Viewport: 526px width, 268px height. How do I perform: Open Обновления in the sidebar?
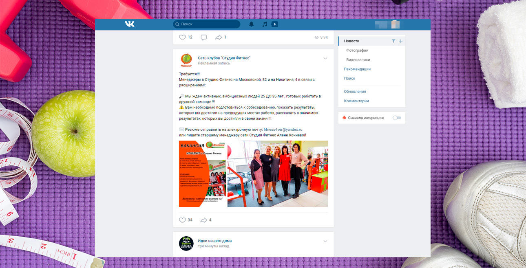pos(355,92)
